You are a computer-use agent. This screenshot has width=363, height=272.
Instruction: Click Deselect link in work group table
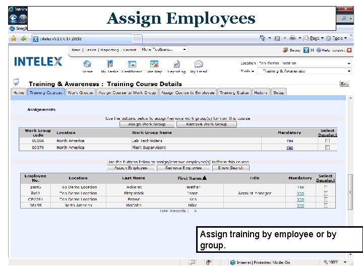point(327,135)
